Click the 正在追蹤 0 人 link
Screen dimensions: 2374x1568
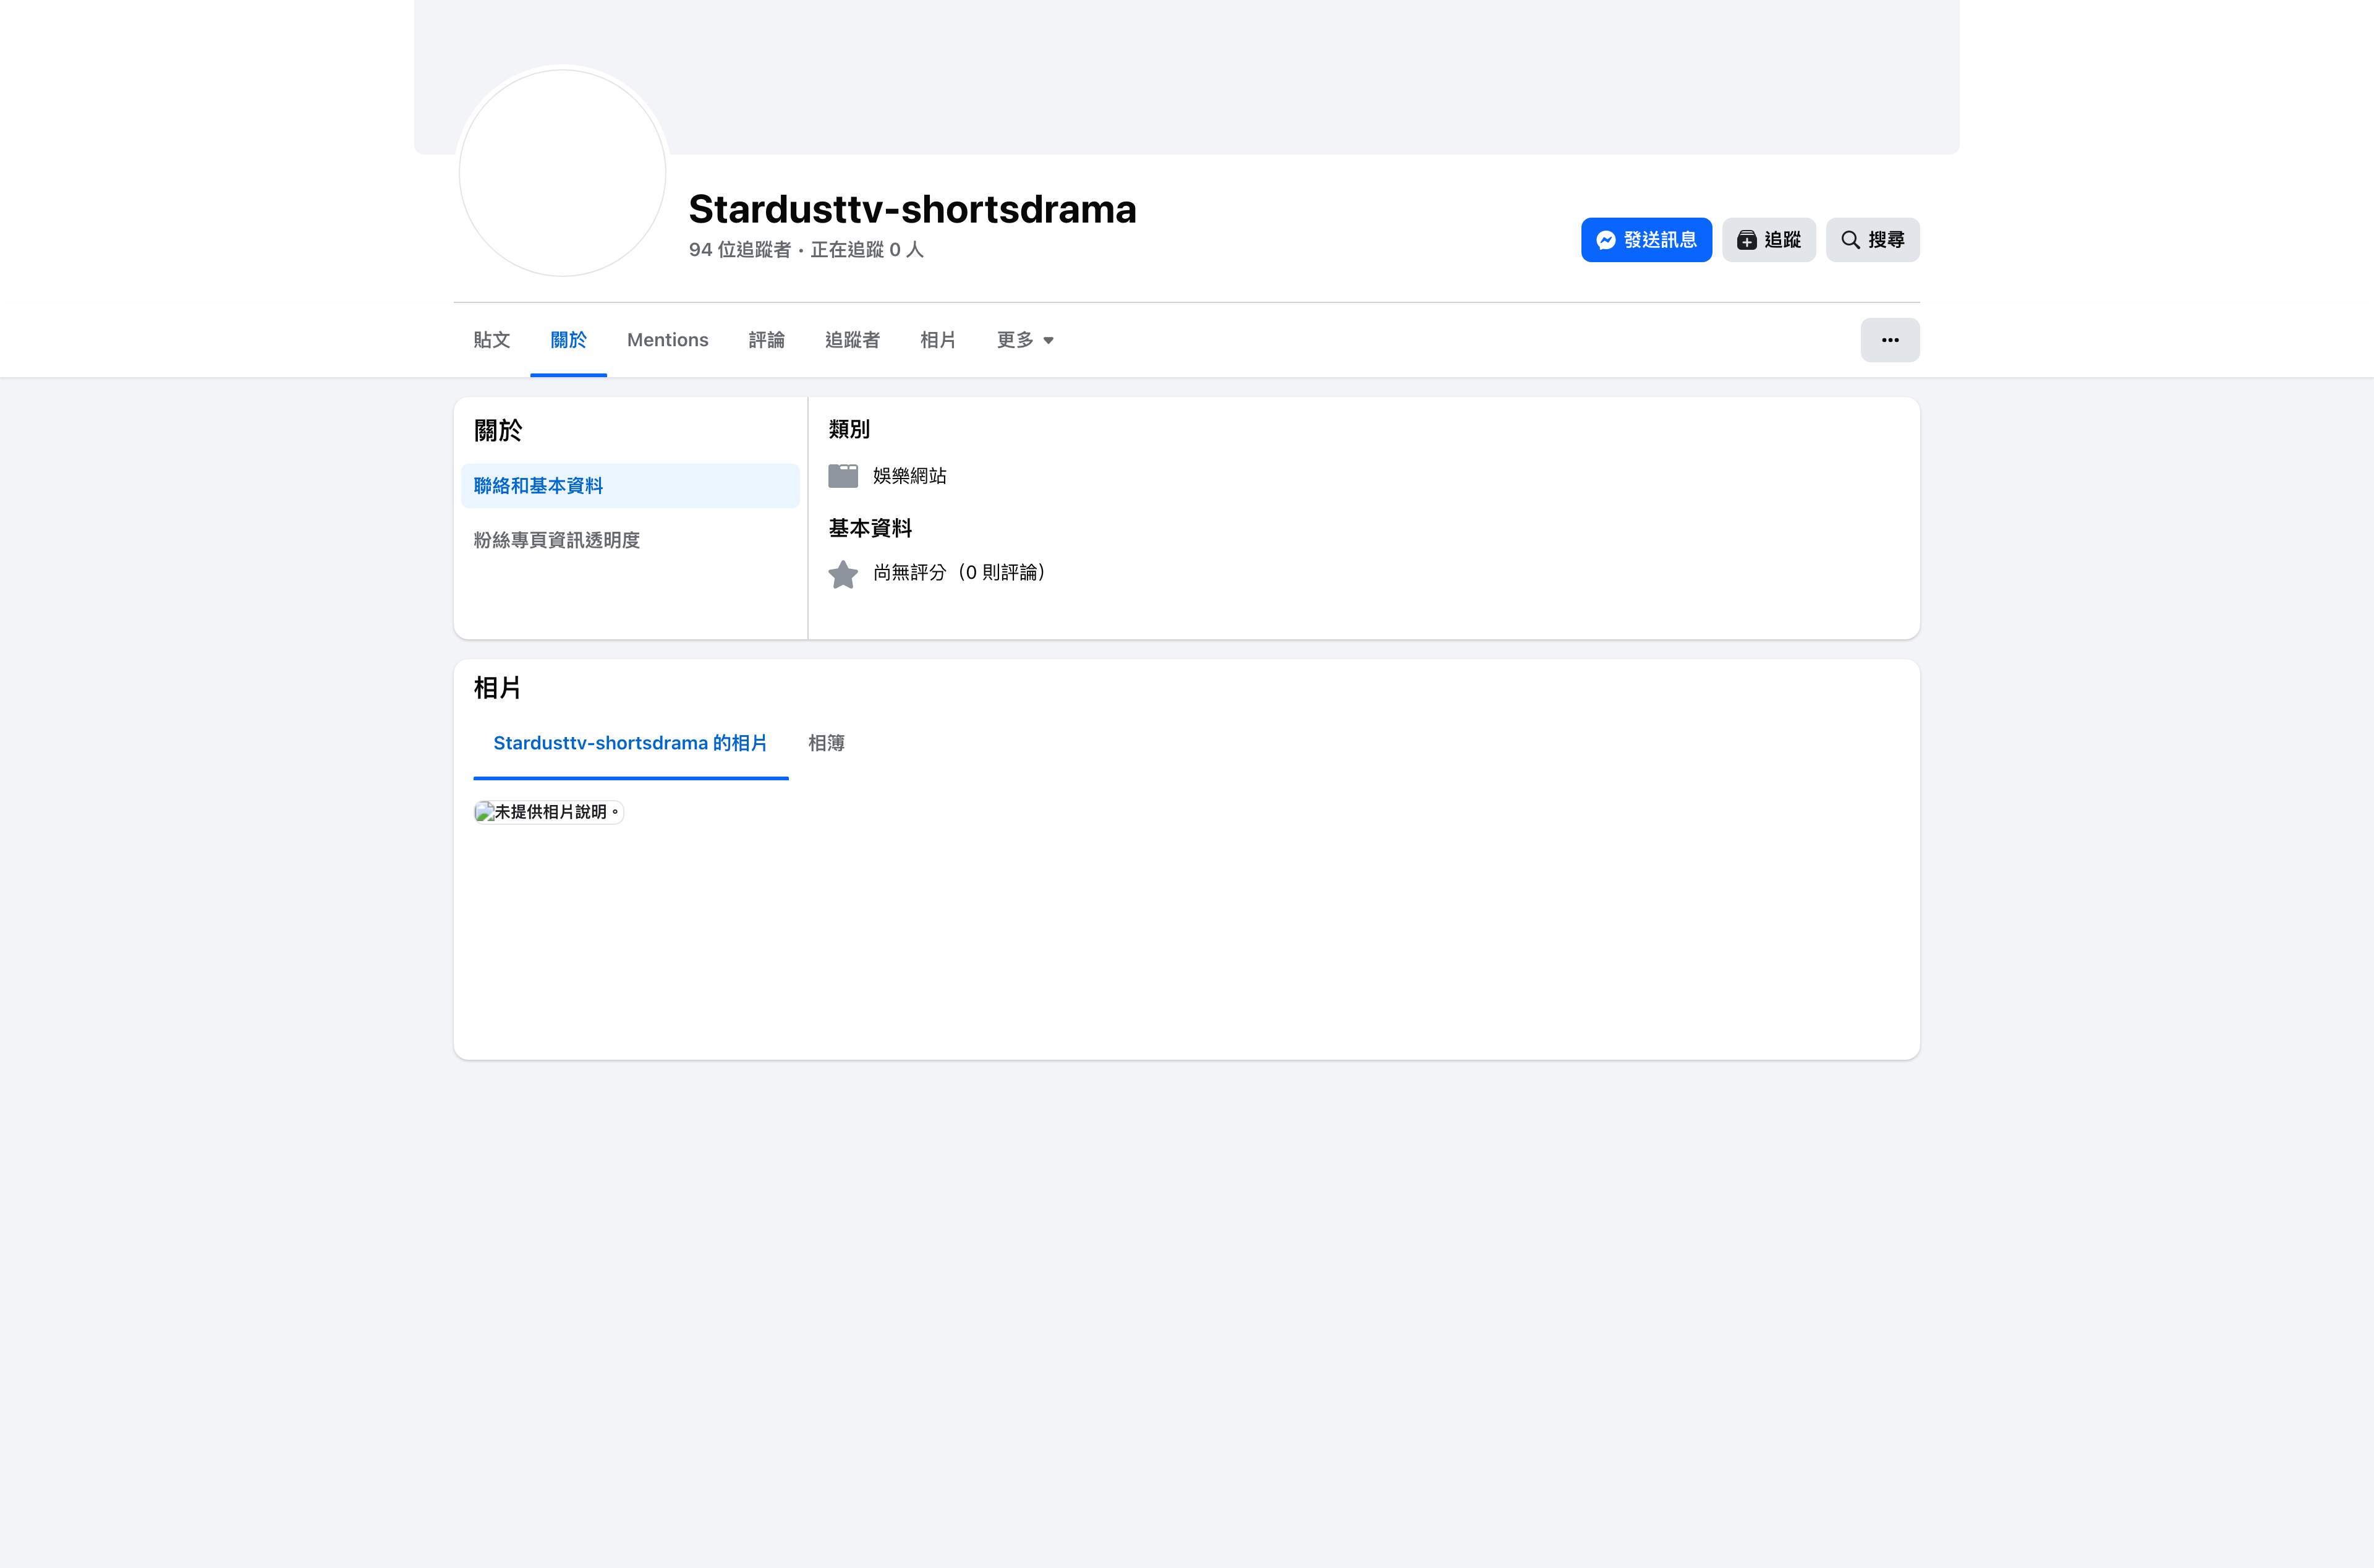(x=867, y=250)
